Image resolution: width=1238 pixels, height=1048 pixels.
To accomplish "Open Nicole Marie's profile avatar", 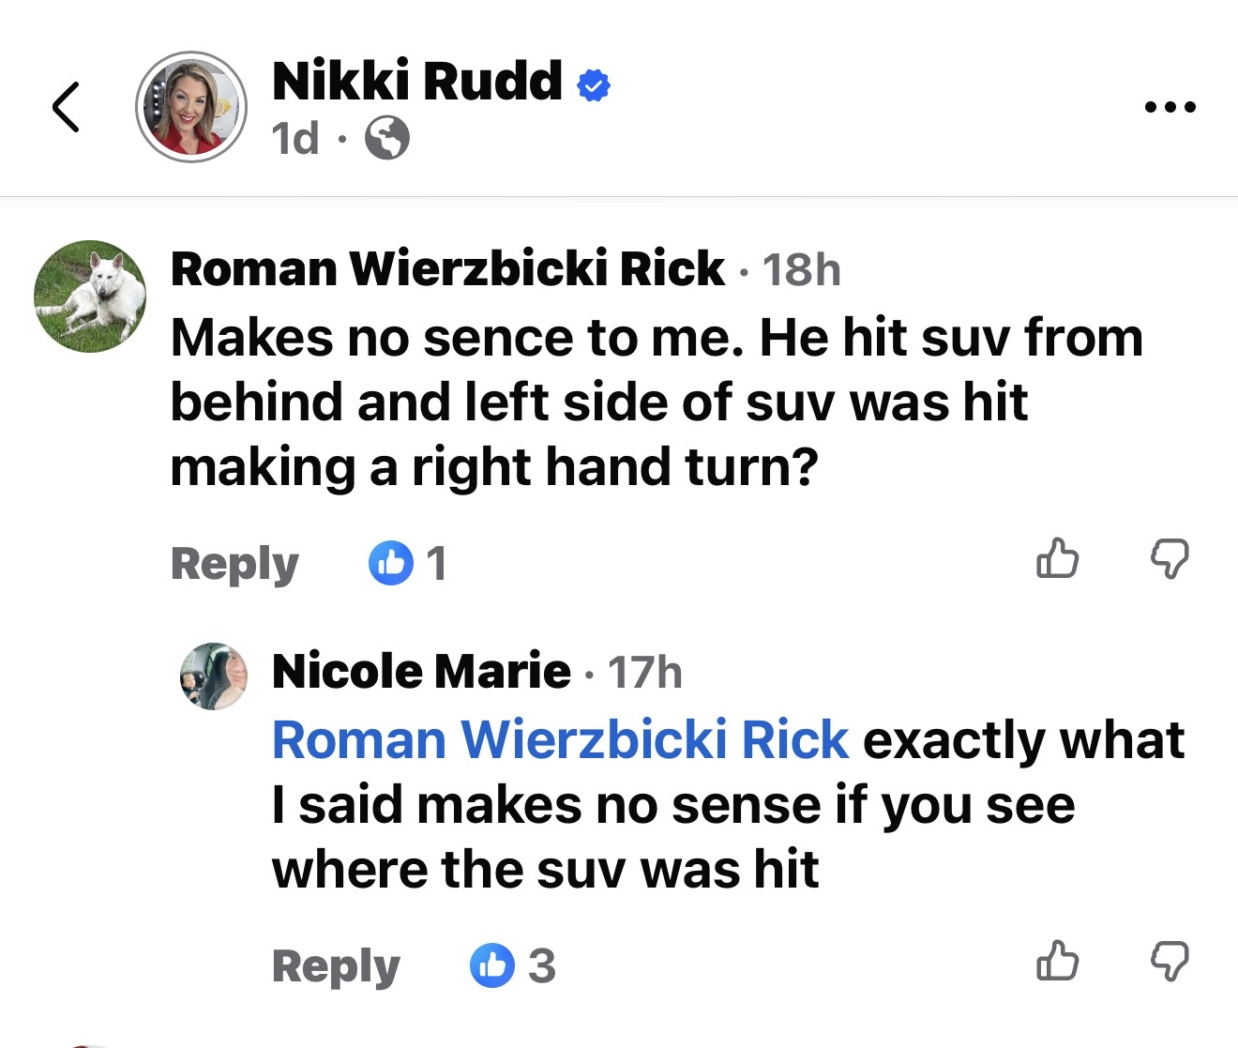I will (214, 676).
